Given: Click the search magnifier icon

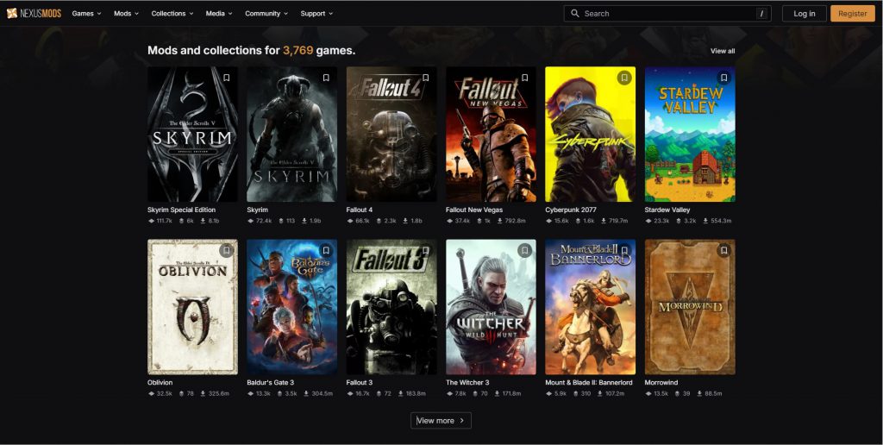Looking at the screenshot, I should (575, 14).
